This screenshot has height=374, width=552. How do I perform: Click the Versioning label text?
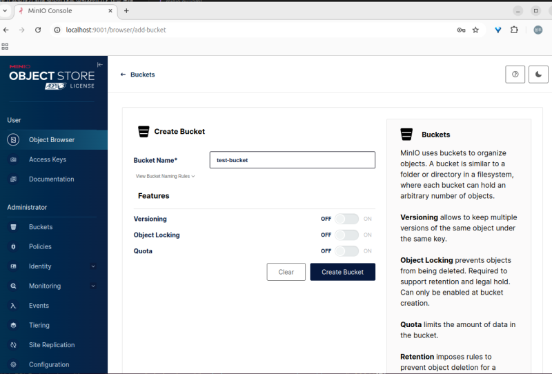150,219
